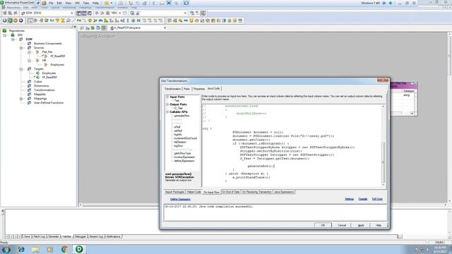
Task: Select the FF_ReadPDF source icon under Flat_File
Action: pos(45,56)
